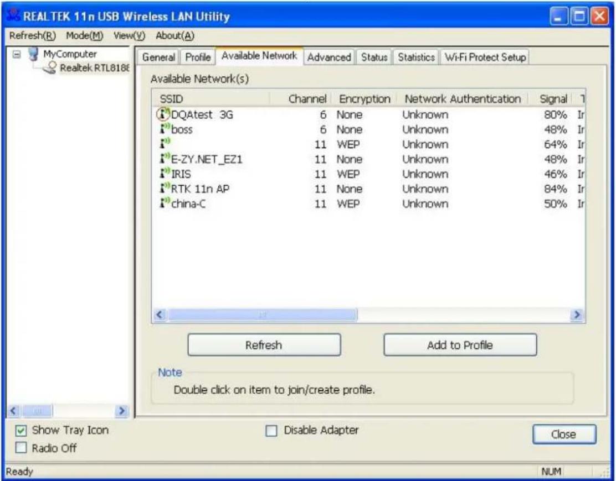Screen dimensions: 616x481
Task: Open the About(A) menu
Action: [x=175, y=36]
